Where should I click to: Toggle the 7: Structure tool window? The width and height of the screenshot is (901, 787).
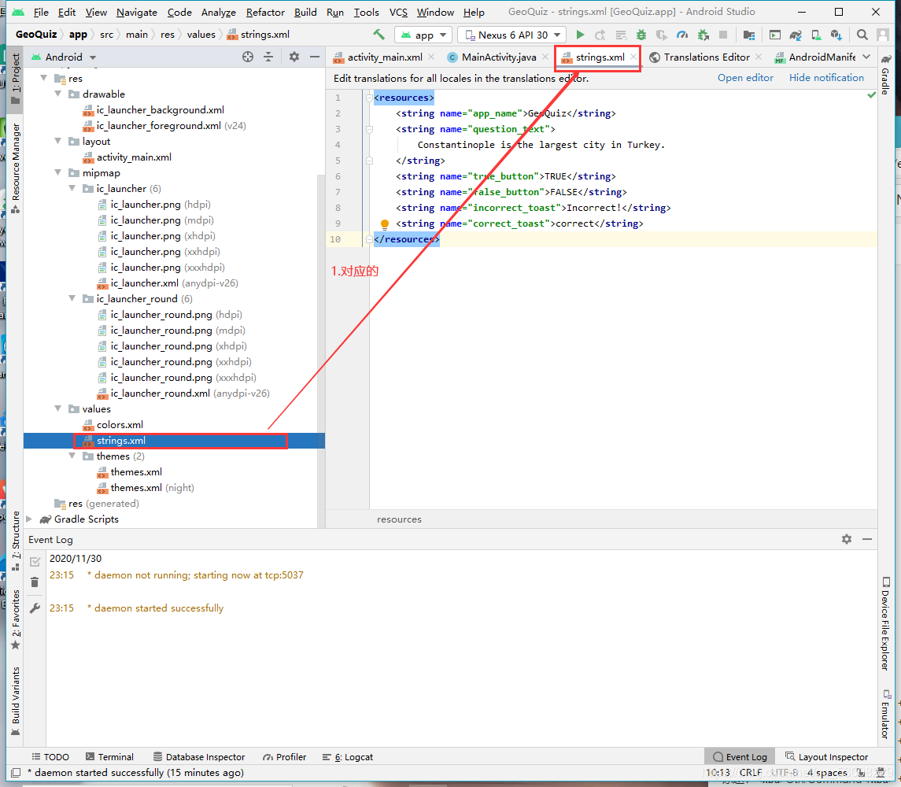[x=16, y=541]
